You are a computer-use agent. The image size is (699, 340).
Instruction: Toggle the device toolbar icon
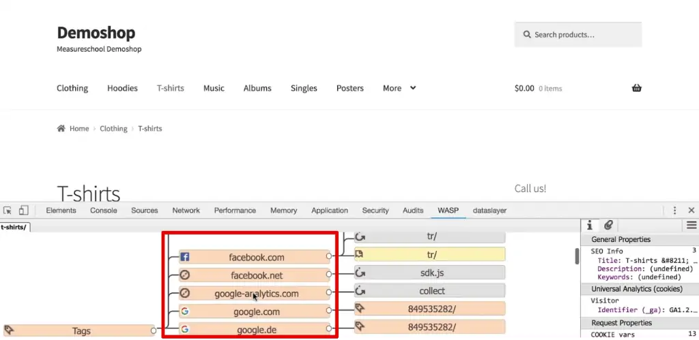(24, 211)
